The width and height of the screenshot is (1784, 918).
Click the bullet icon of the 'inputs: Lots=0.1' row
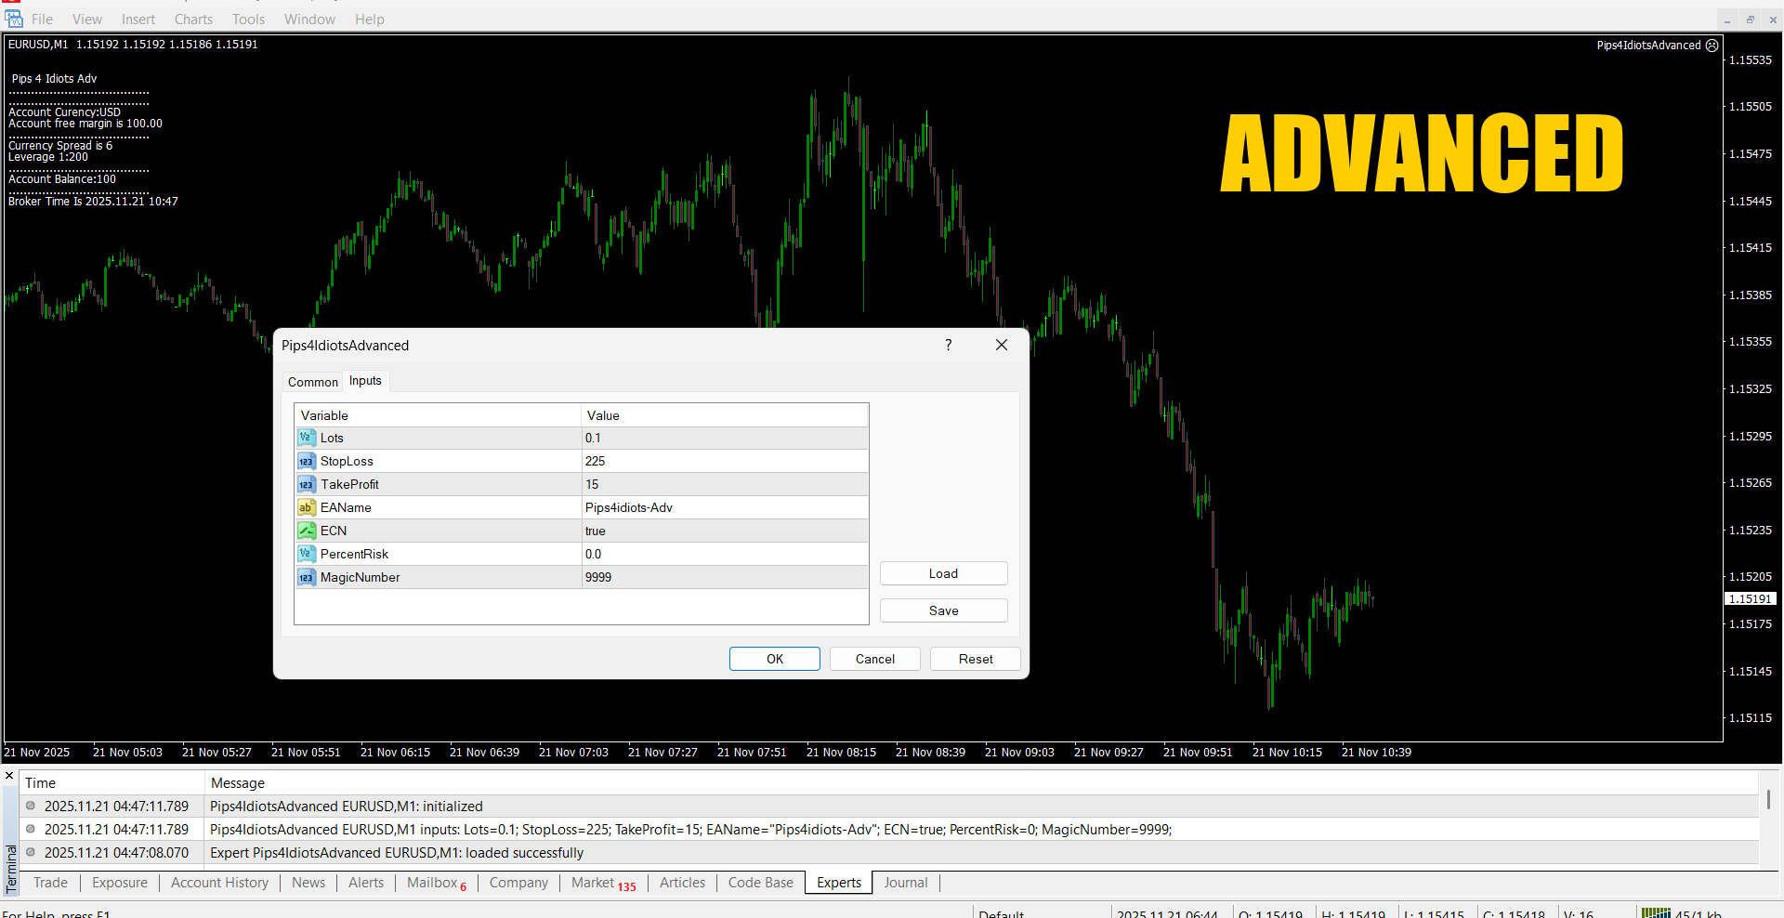31,829
